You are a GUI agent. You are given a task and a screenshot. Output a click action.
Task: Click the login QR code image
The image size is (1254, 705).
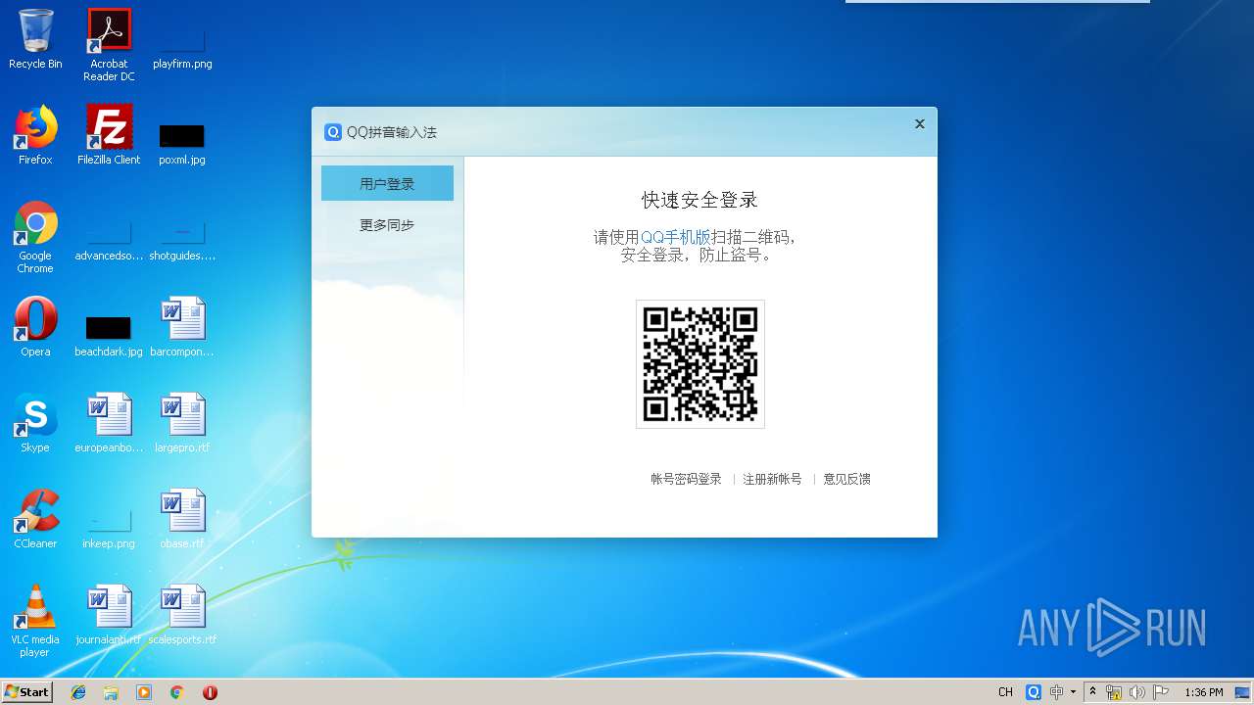click(700, 364)
